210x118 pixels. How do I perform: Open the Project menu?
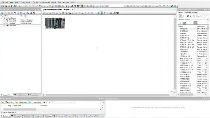[29, 2]
